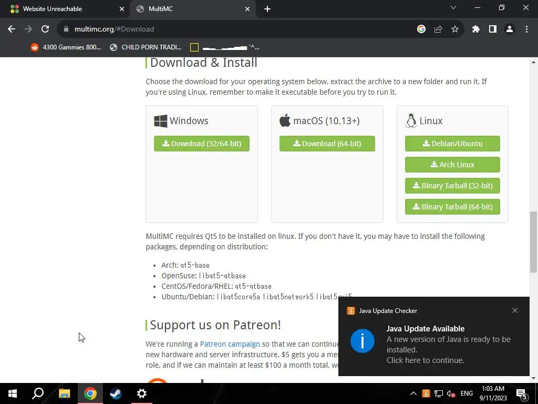538x404 pixels.
Task: Click the Apple logo beside macOS
Action: (x=285, y=120)
